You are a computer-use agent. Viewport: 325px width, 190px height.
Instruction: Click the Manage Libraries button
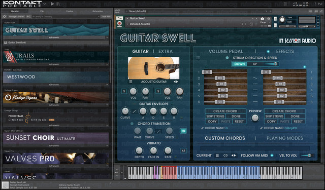[x=16, y=17]
